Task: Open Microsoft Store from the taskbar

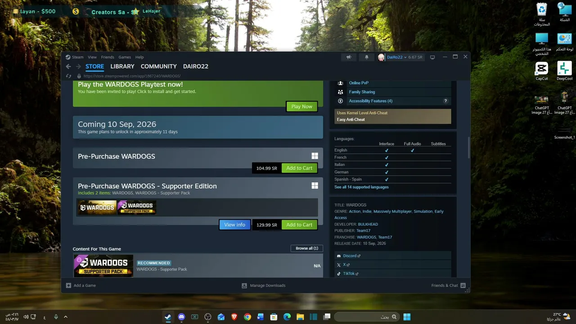Action: tap(274, 317)
